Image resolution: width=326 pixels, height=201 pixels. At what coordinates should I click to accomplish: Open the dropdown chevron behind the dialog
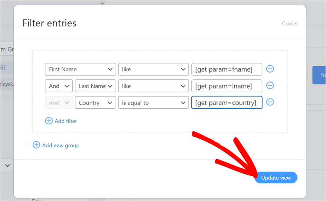click(8, 165)
